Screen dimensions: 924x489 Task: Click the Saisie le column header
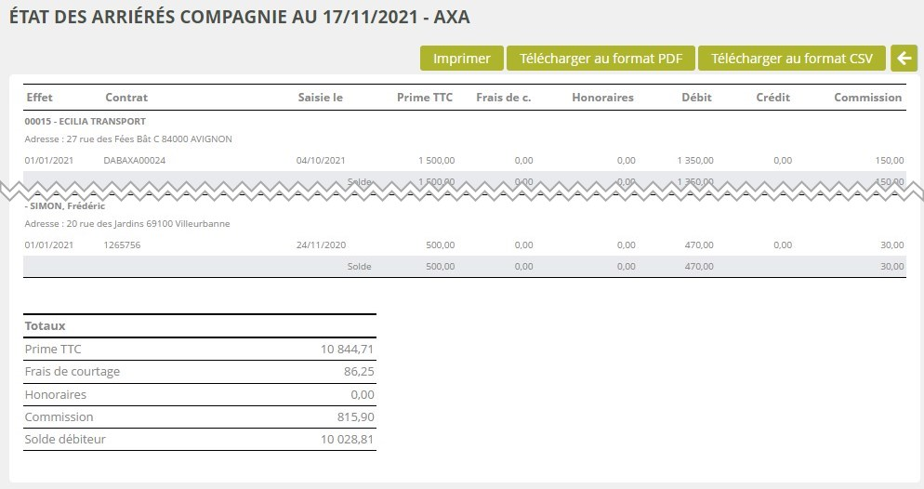tap(321, 98)
